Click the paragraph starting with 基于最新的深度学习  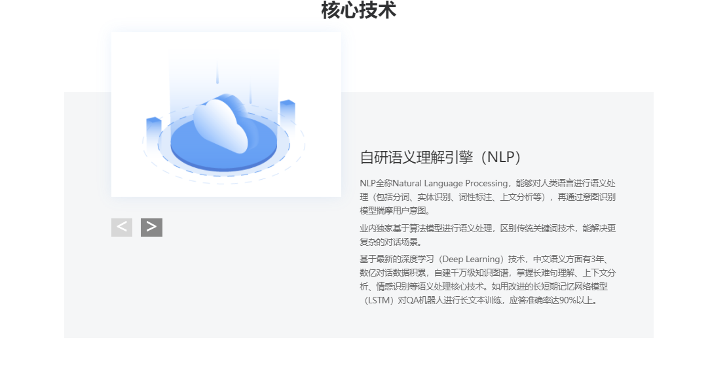[x=488, y=279]
